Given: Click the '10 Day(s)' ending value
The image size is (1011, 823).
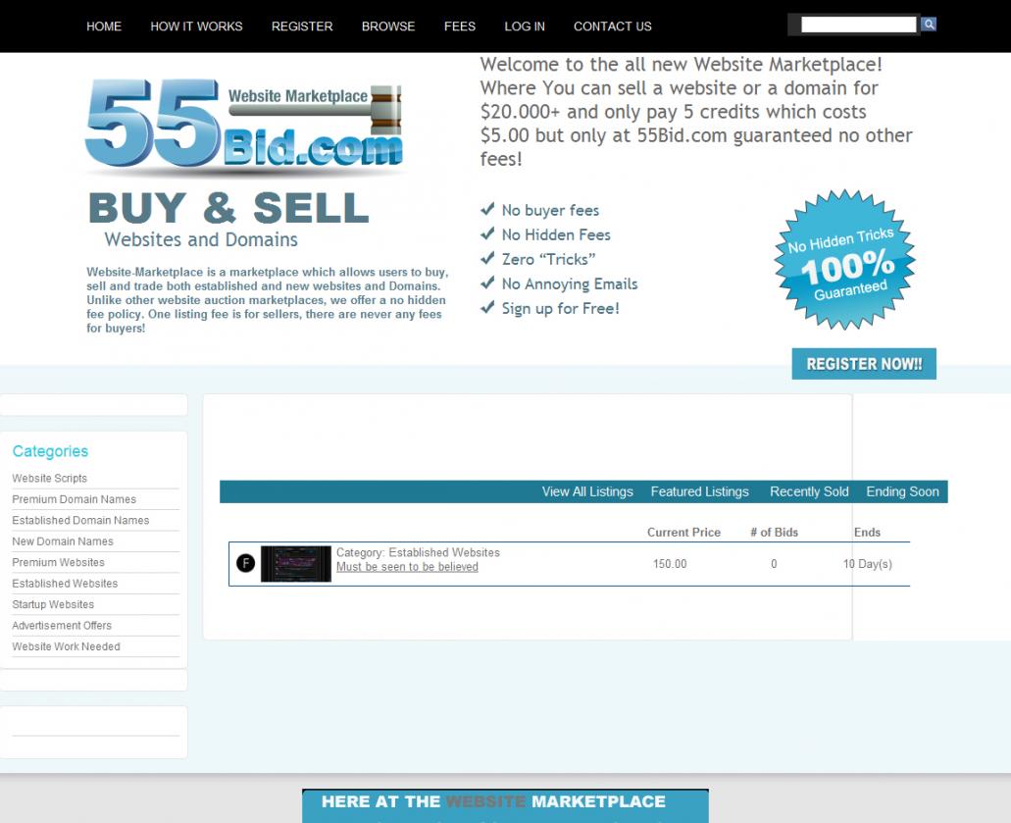Looking at the screenshot, I should click(868, 564).
